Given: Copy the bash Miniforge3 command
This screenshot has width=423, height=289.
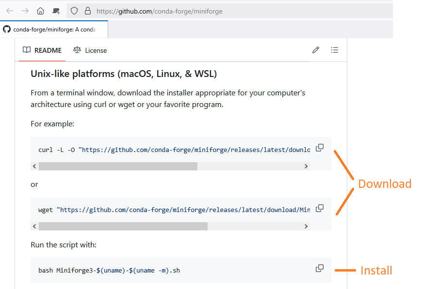Looking at the screenshot, I should tap(320, 268).
